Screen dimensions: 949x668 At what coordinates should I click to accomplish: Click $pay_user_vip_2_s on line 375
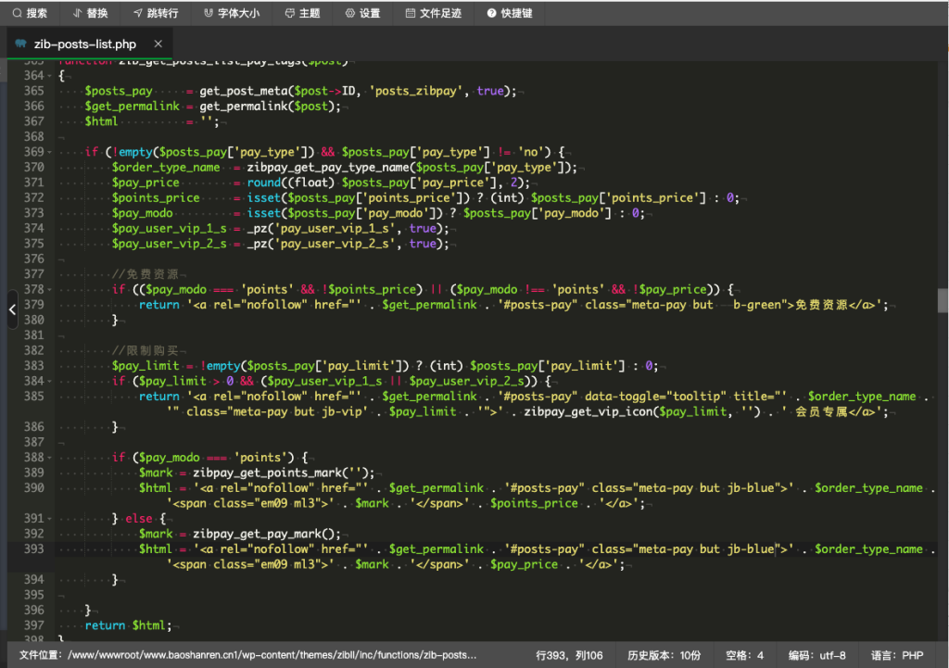[170, 244]
